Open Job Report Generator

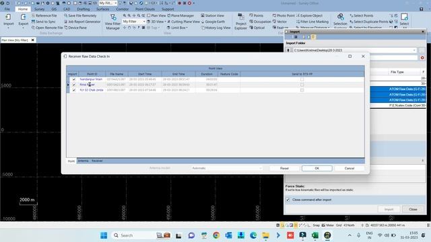point(82,22)
